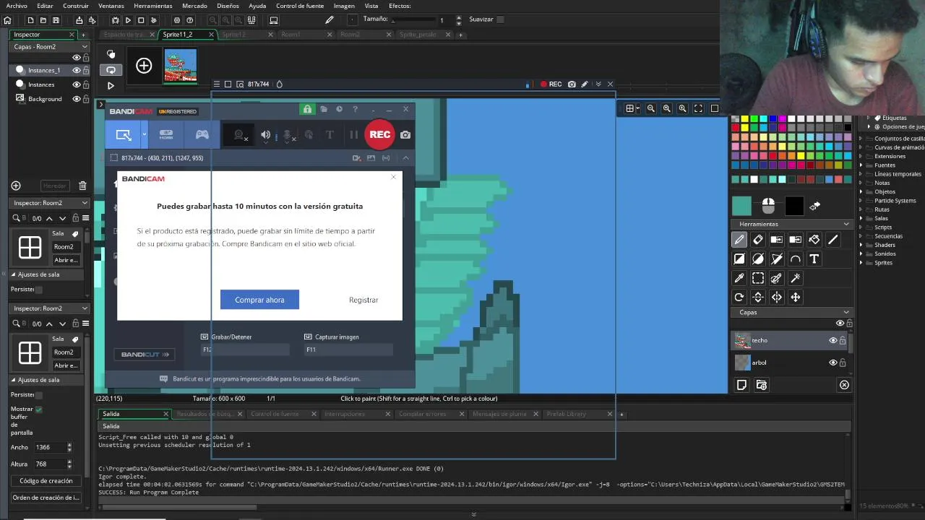The width and height of the screenshot is (925, 520).
Task: Hide the Instances_1 room layer
Action: [76, 70]
